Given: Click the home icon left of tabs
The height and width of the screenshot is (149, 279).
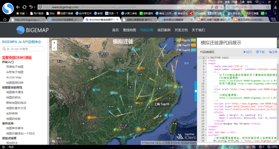Looking at the screenshot, I should coord(5,19).
